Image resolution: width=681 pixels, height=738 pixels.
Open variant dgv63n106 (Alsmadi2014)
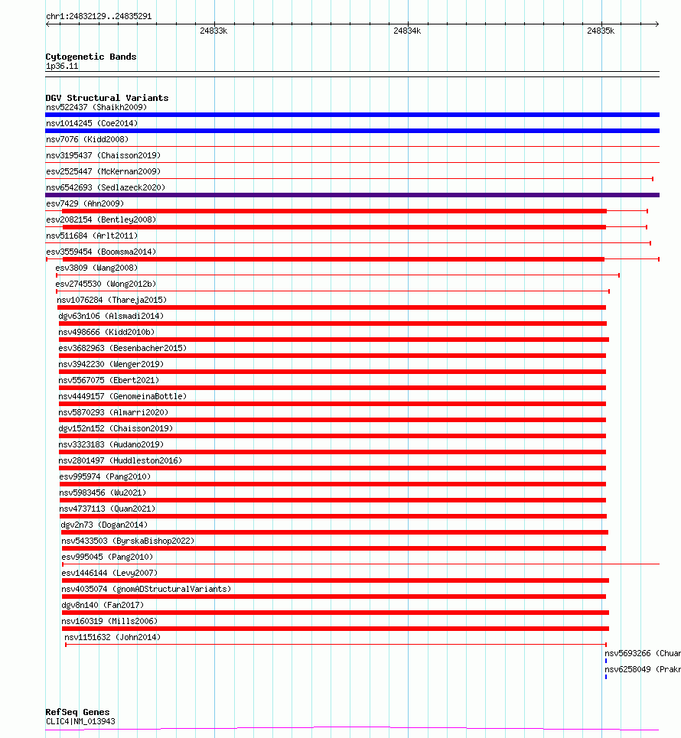pyautogui.click(x=111, y=316)
